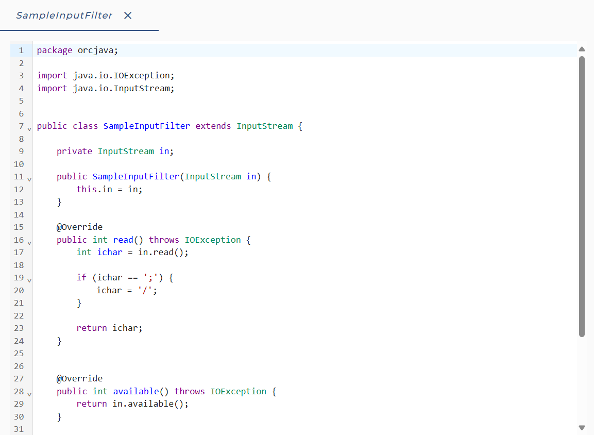Click the @Override annotation on line 27
Image resolution: width=594 pixels, height=435 pixels.
(79, 378)
